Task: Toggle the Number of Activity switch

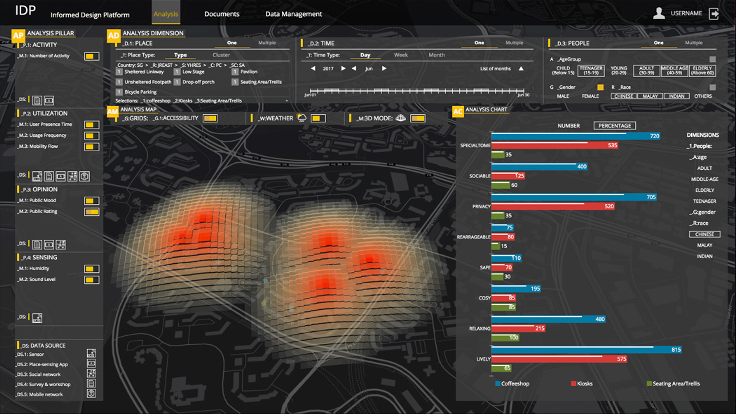Action: [x=92, y=56]
